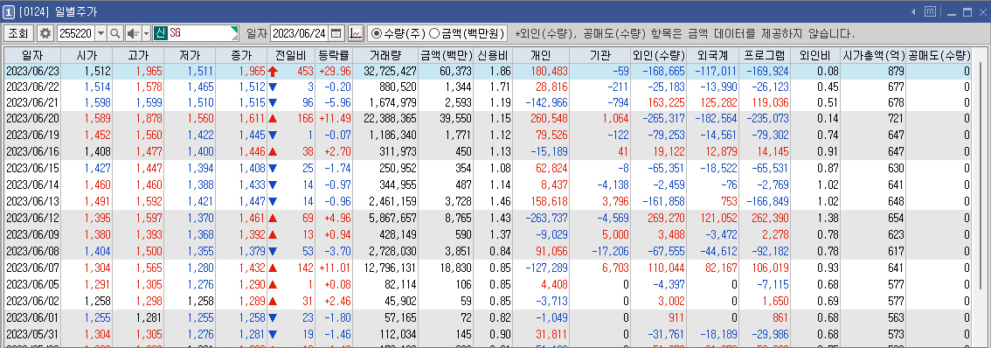Select the 2023/06/23 date row
Screen dimensions: 991x348
click(x=488, y=72)
